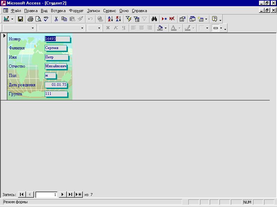Click the special effect button

(215, 28)
